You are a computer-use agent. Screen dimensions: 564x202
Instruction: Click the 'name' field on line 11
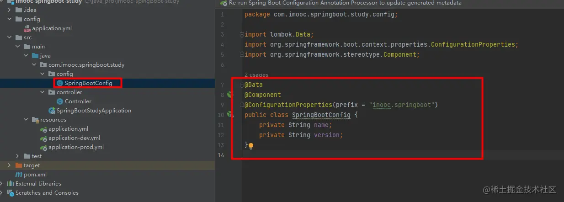(321, 125)
